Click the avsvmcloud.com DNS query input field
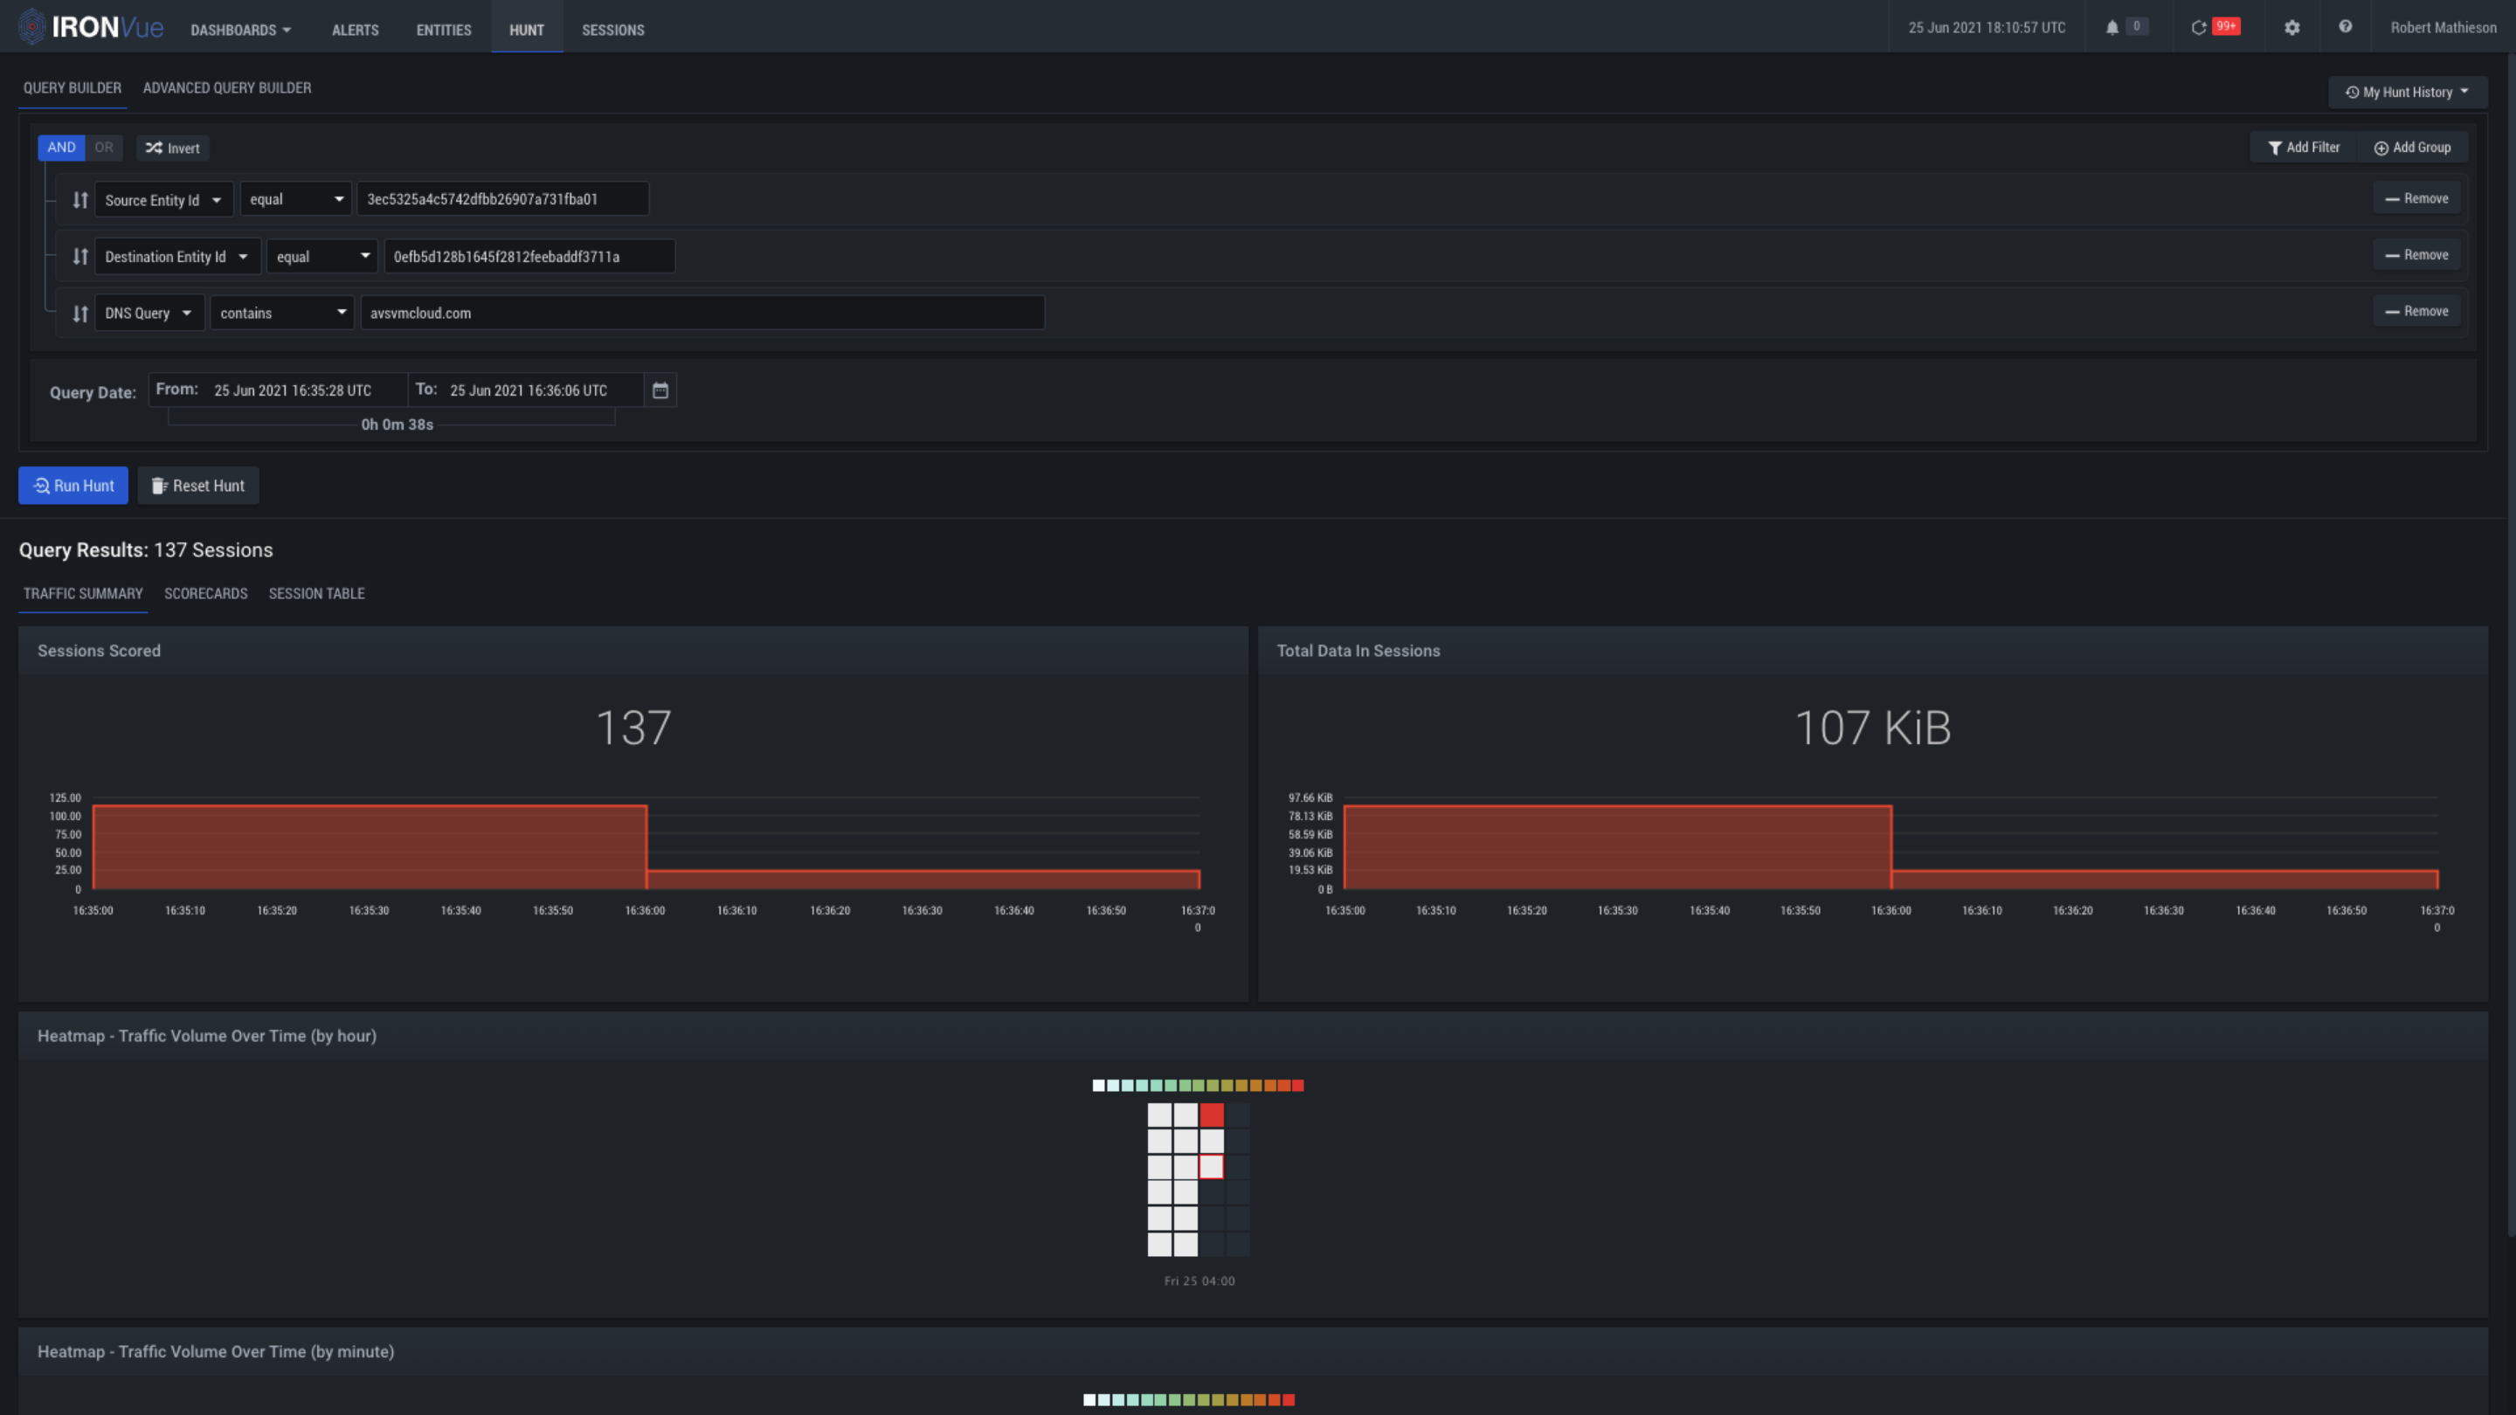The width and height of the screenshot is (2516, 1415). (x=702, y=314)
